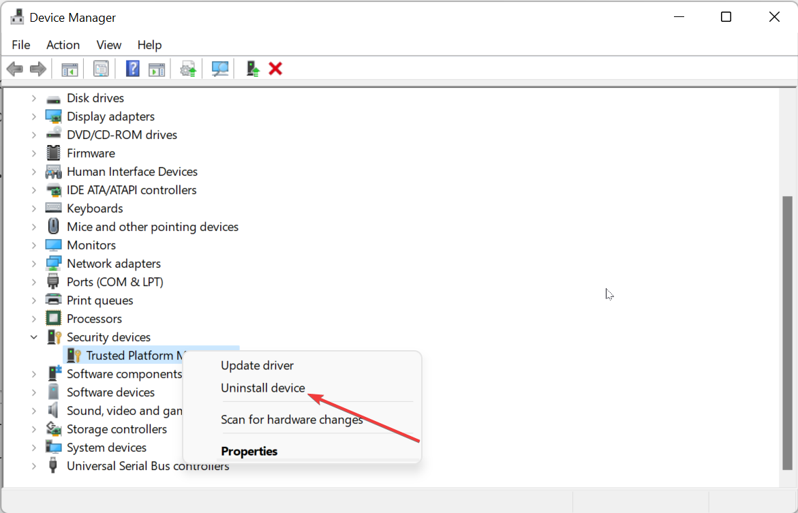The image size is (798, 513).
Task: Expand the Software devices category
Action: tap(34, 392)
